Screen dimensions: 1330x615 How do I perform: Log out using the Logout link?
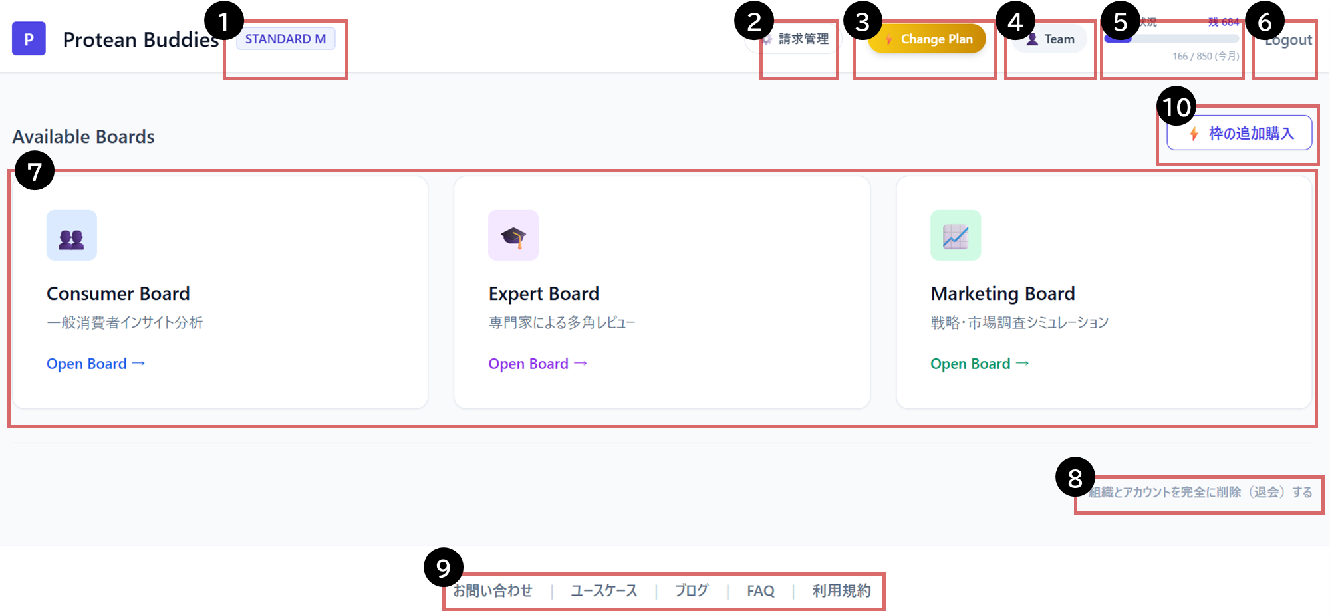pyautogui.click(x=1288, y=40)
